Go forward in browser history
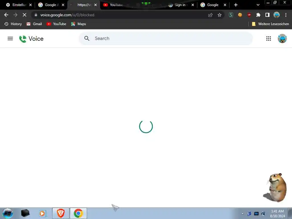This screenshot has height=219, width=292. (x=15, y=15)
